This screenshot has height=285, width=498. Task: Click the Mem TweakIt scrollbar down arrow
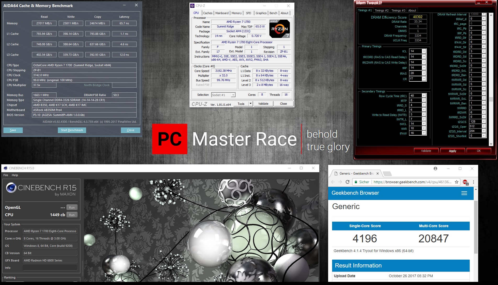click(x=491, y=144)
